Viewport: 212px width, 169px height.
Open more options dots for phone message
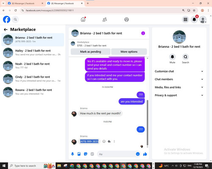pos(114,142)
